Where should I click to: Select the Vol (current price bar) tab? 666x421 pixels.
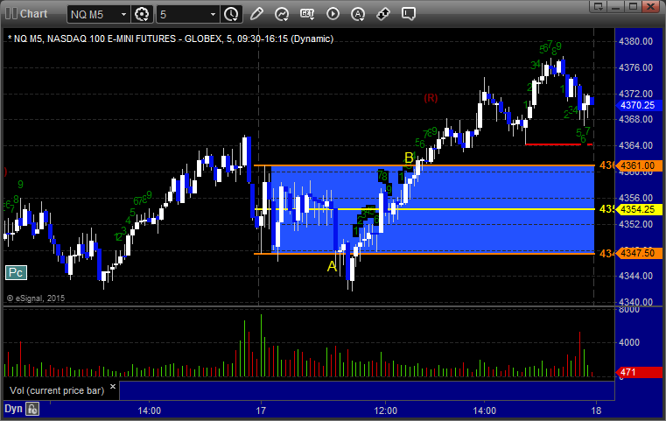point(57,390)
